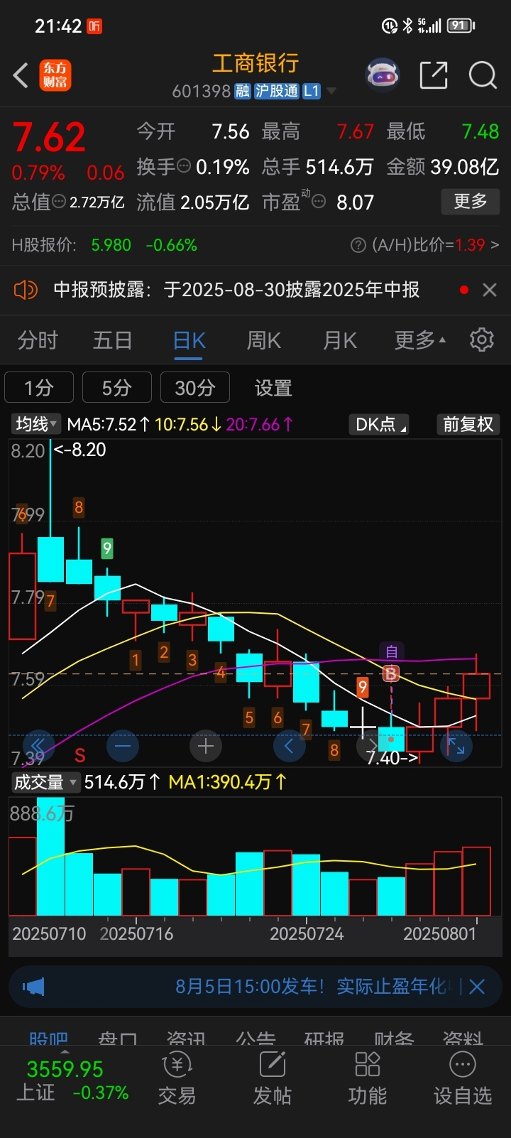The height and width of the screenshot is (1138, 511).
Task: Switch to 月K chart tab
Action: 340,340
